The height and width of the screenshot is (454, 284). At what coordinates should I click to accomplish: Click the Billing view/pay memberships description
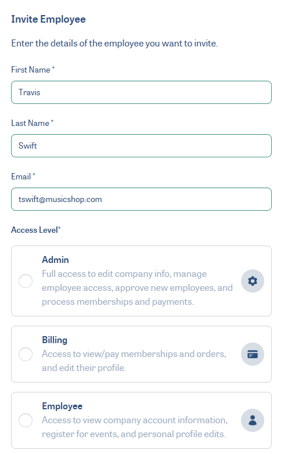pyautogui.click(x=134, y=361)
